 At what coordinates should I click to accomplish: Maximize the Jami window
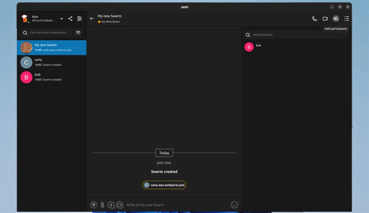[x=340, y=7]
